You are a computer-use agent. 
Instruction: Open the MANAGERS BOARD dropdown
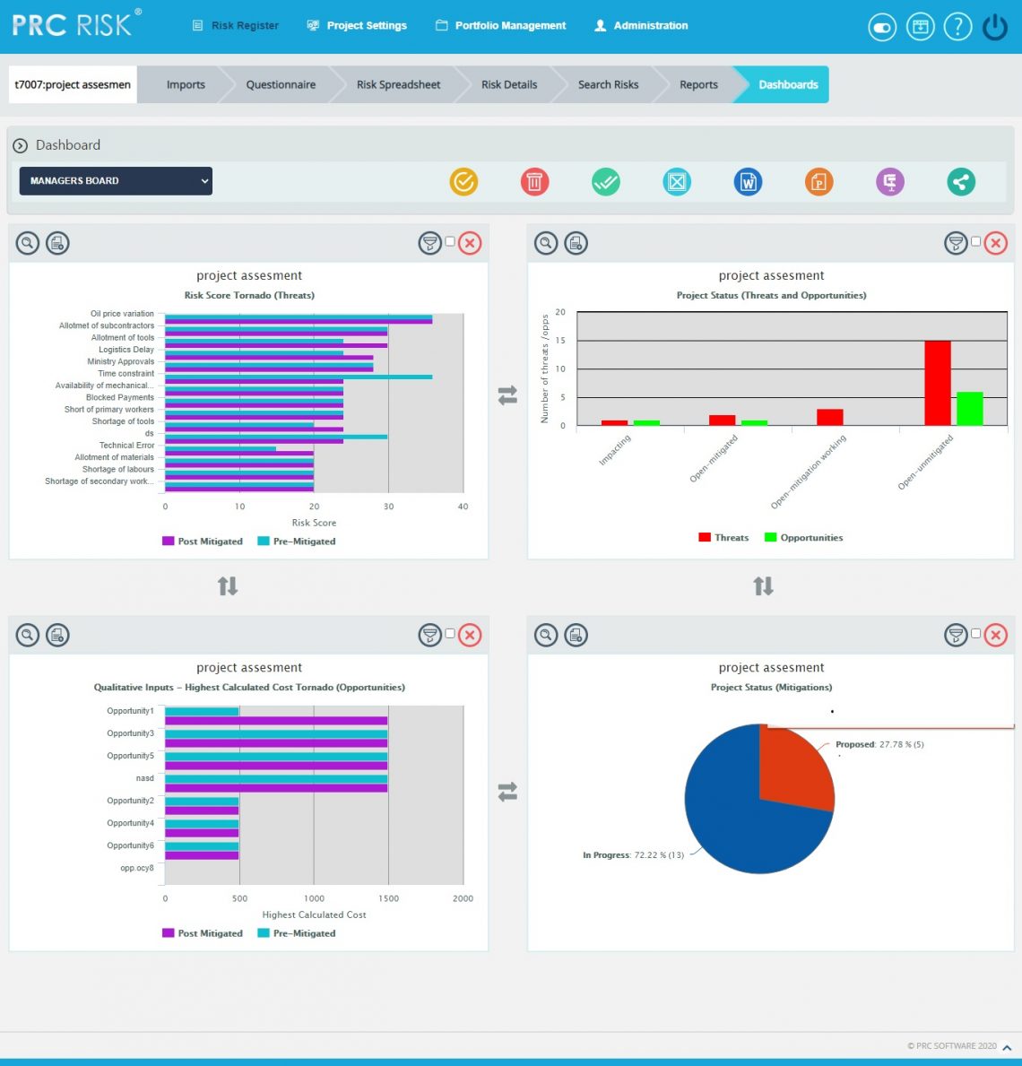point(115,180)
